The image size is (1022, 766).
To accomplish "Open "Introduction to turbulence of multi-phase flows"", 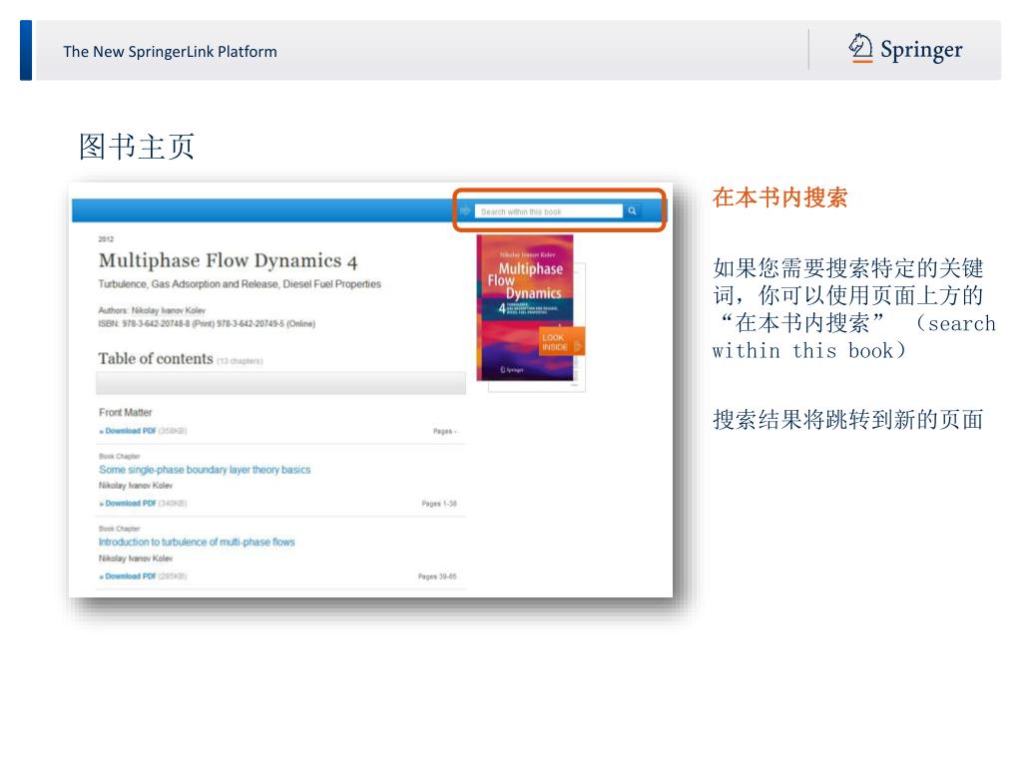I will click(197, 542).
